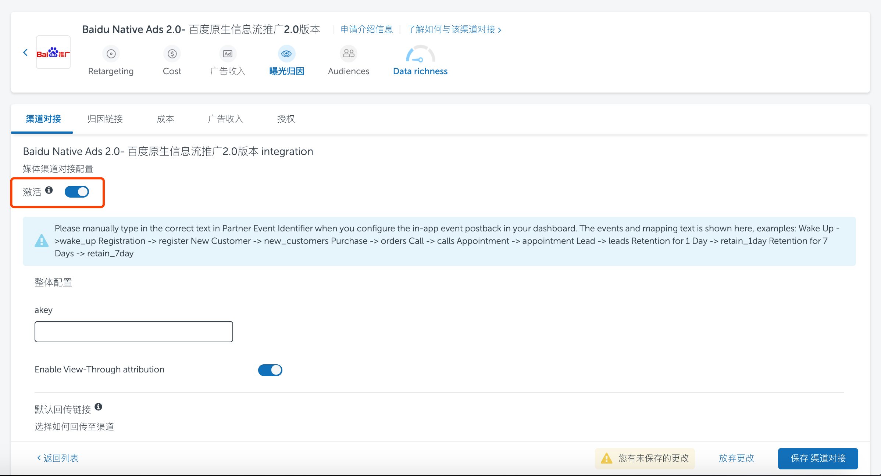This screenshot has height=476, width=881.
Task: Click the 曝光归因 label
Action: (286, 71)
